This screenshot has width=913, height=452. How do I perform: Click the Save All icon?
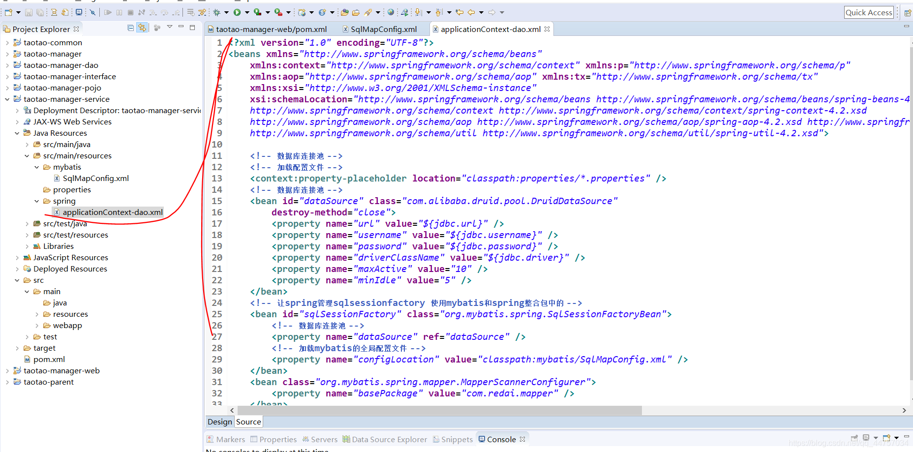coord(40,12)
